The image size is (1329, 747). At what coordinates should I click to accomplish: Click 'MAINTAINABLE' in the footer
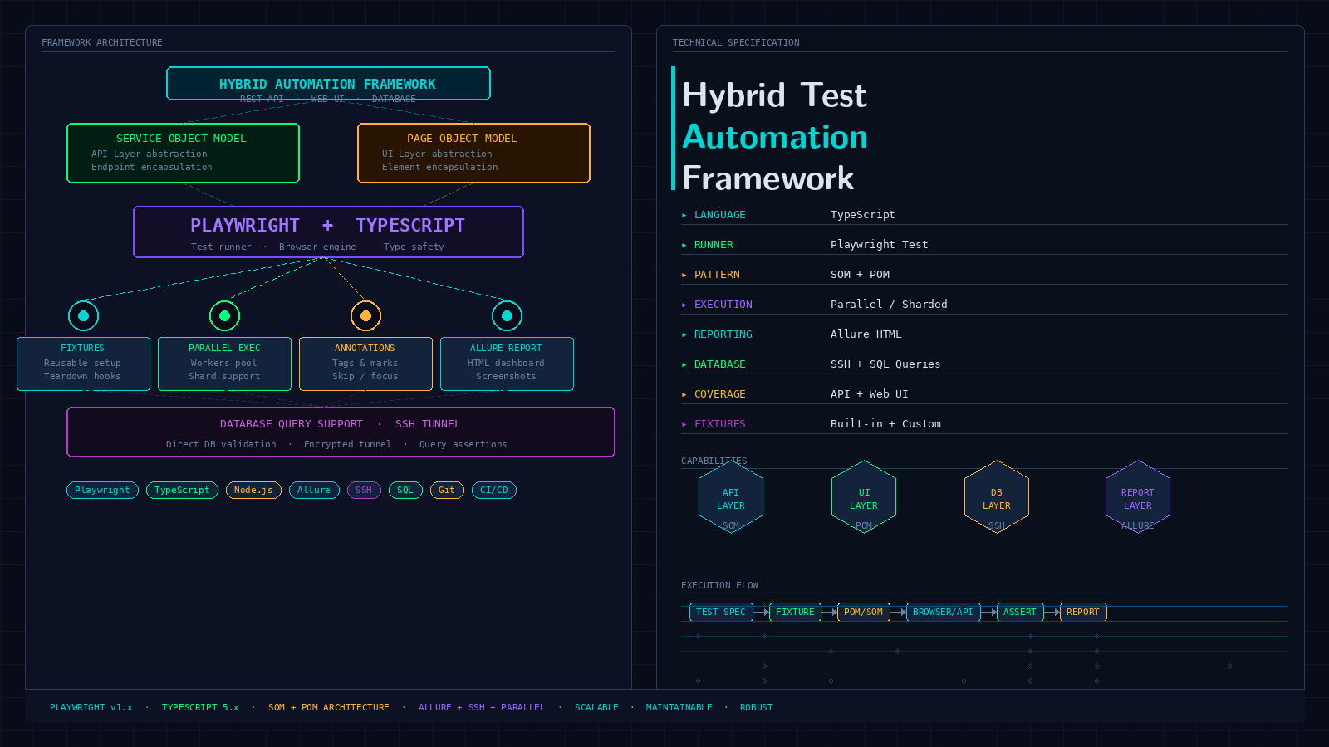[679, 708]
